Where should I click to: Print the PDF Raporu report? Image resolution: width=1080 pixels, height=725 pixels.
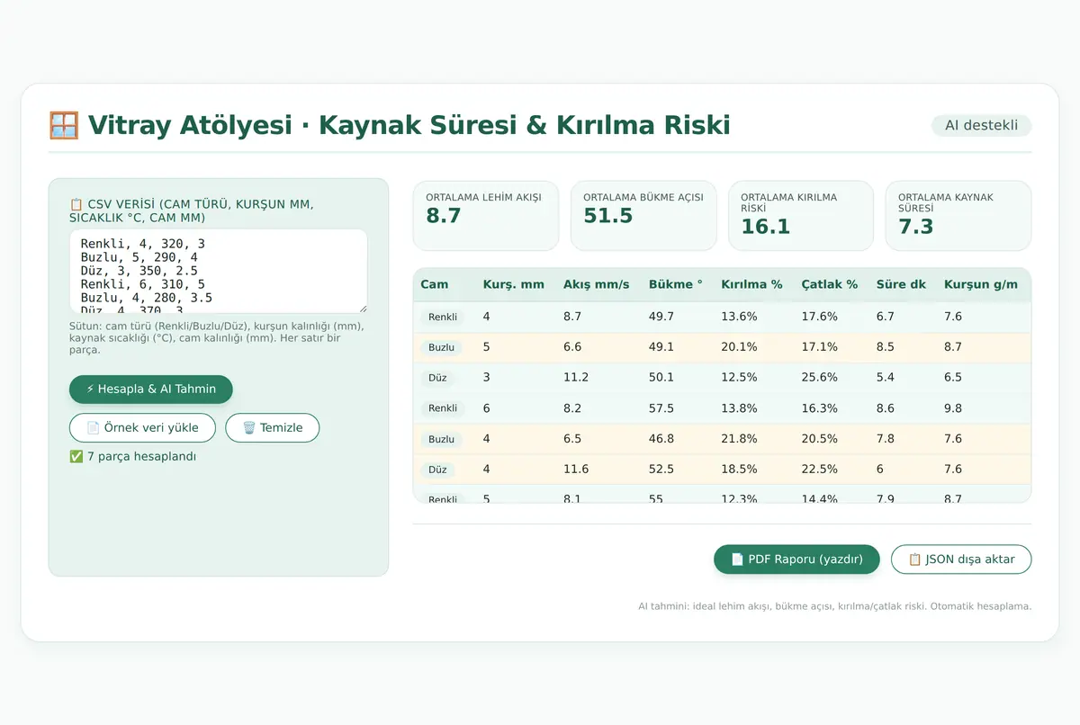796,559
